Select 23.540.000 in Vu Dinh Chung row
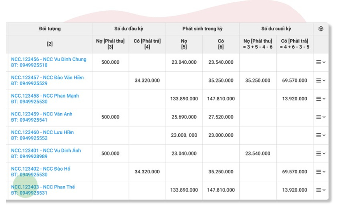 221,62
